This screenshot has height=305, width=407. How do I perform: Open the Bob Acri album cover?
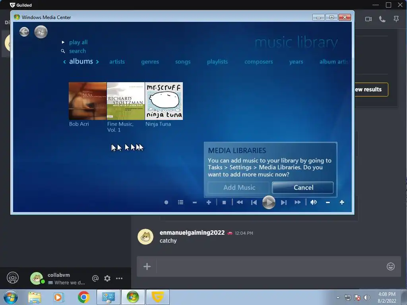[88, 101]
